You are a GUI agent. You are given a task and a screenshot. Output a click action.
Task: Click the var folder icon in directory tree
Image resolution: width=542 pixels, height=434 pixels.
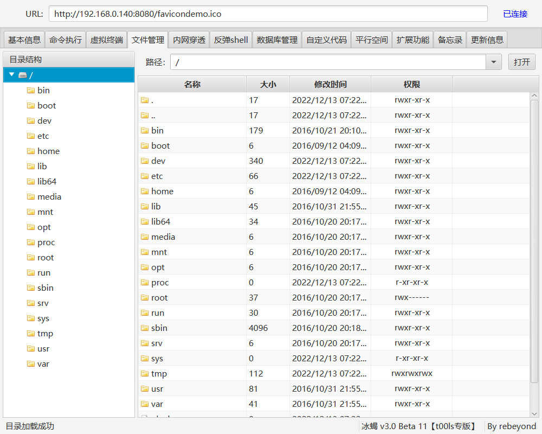[x=31, y=363]
